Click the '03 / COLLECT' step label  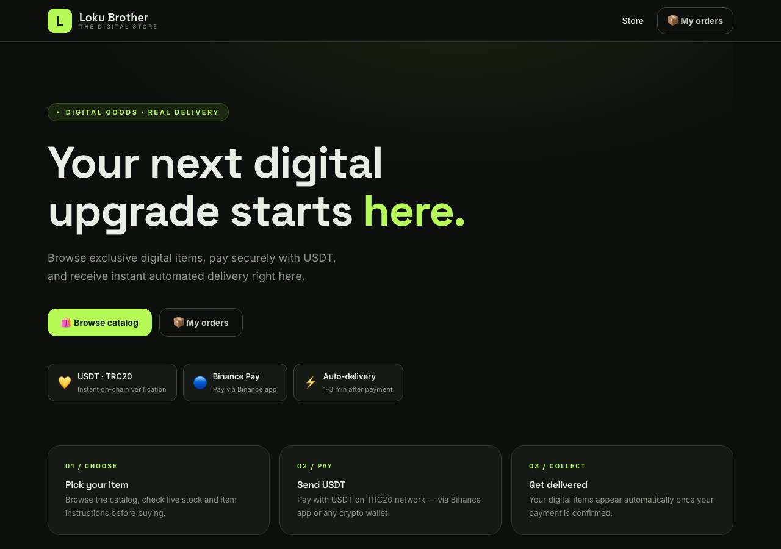pos(557,466)
